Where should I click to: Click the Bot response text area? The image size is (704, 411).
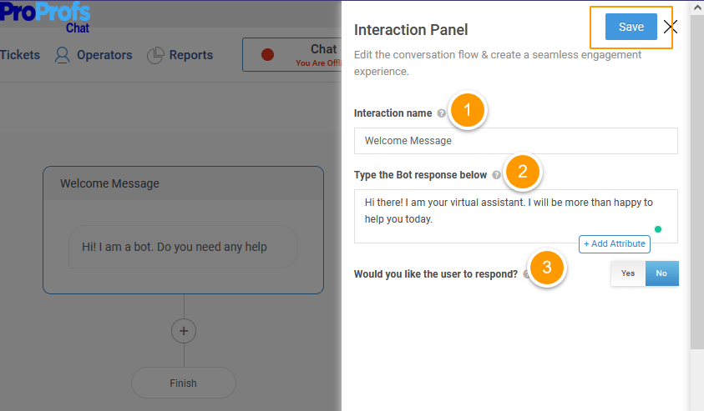pyautogui.click(x=516, y=217)
